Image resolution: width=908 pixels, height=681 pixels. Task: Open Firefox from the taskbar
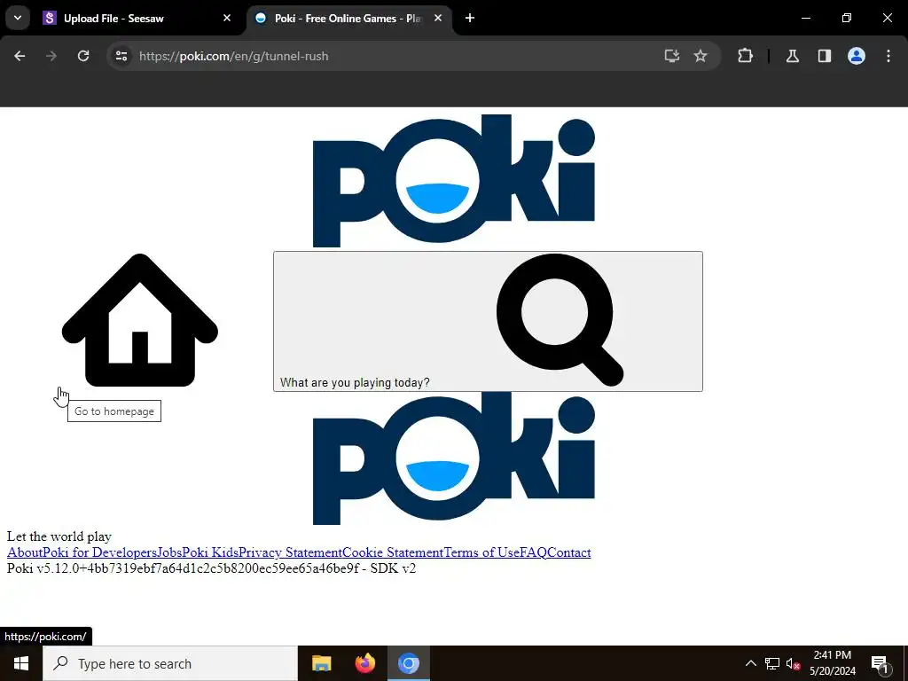364,663
